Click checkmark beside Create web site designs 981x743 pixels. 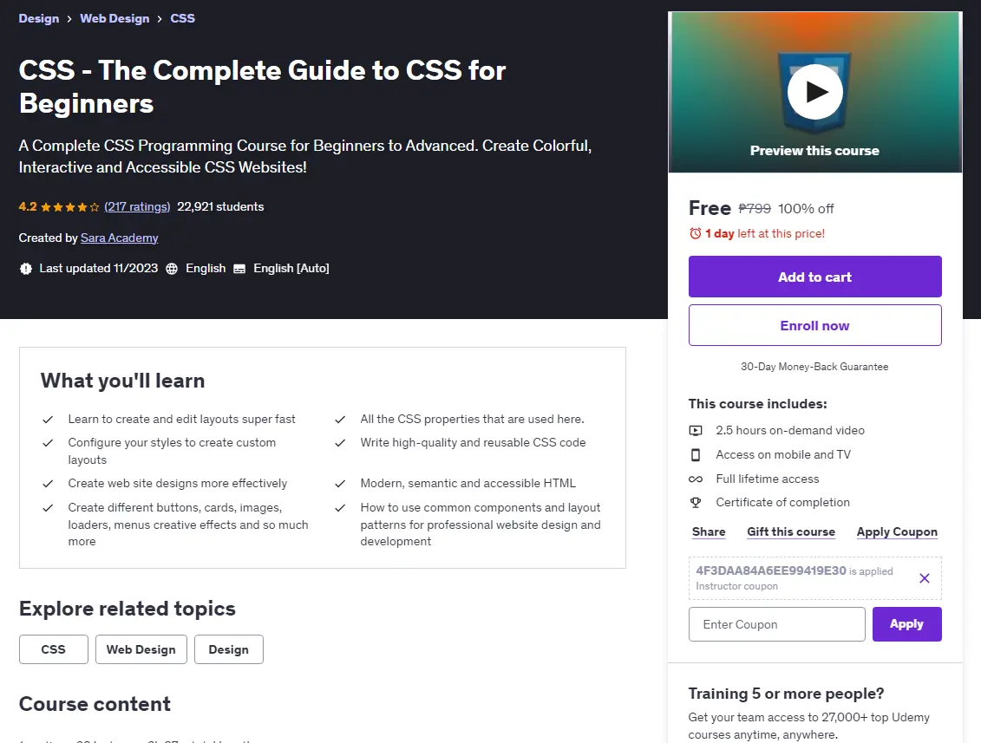click(48, 484)
